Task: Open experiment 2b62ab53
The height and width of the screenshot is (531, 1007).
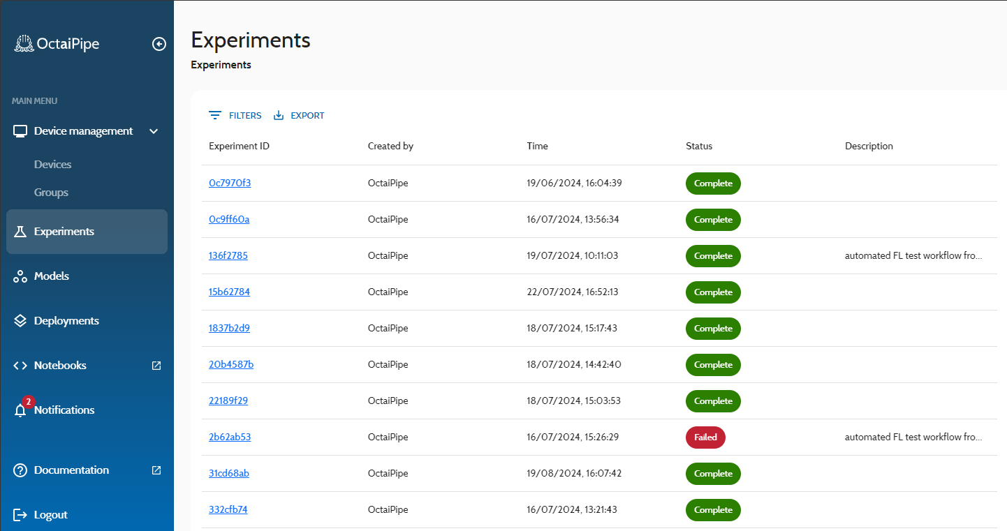Action: point(230,437)
